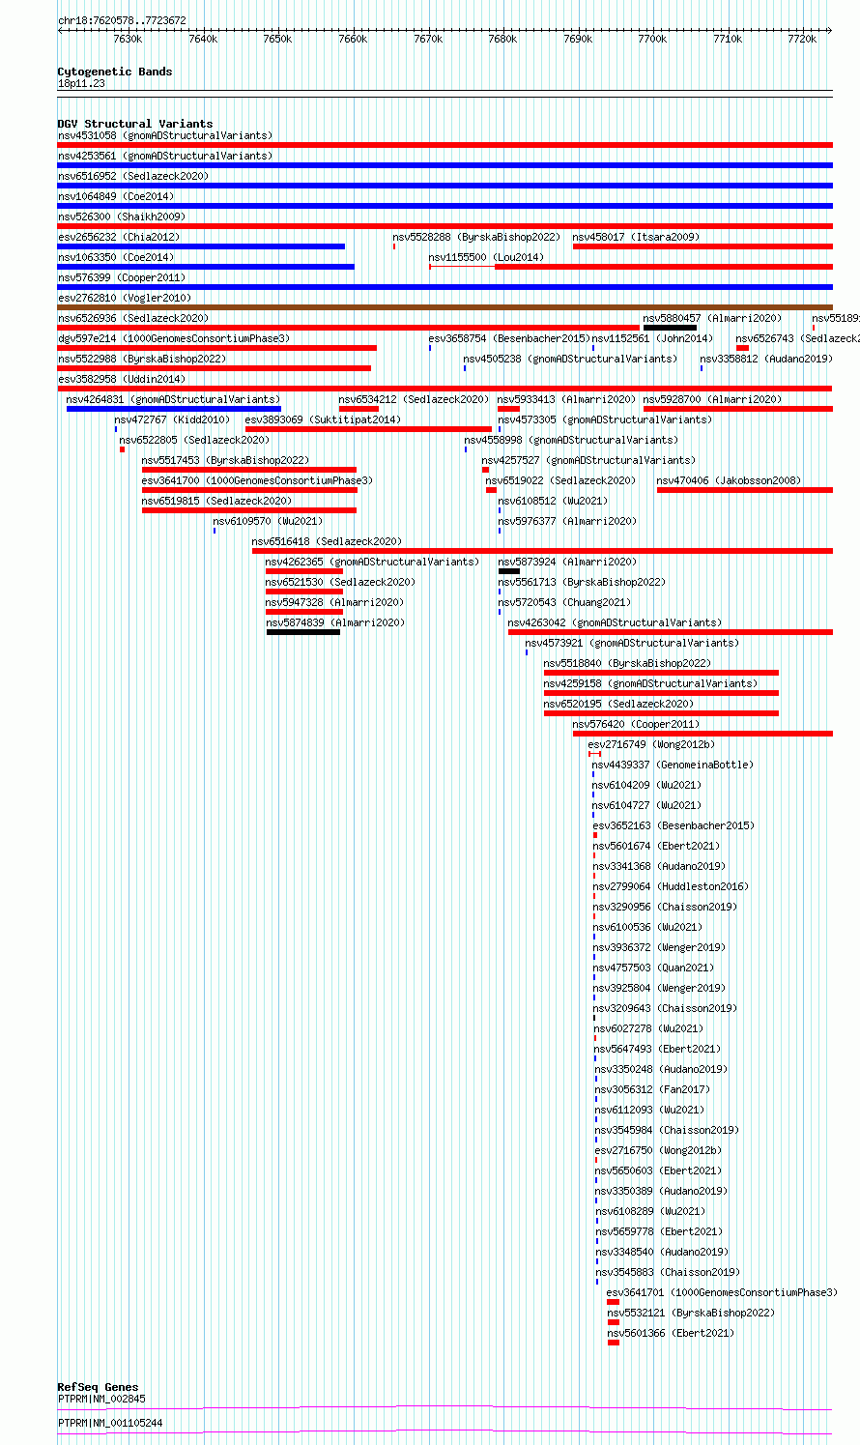Select nsv3056312 (Fan2017) variant

[652, 1089]
